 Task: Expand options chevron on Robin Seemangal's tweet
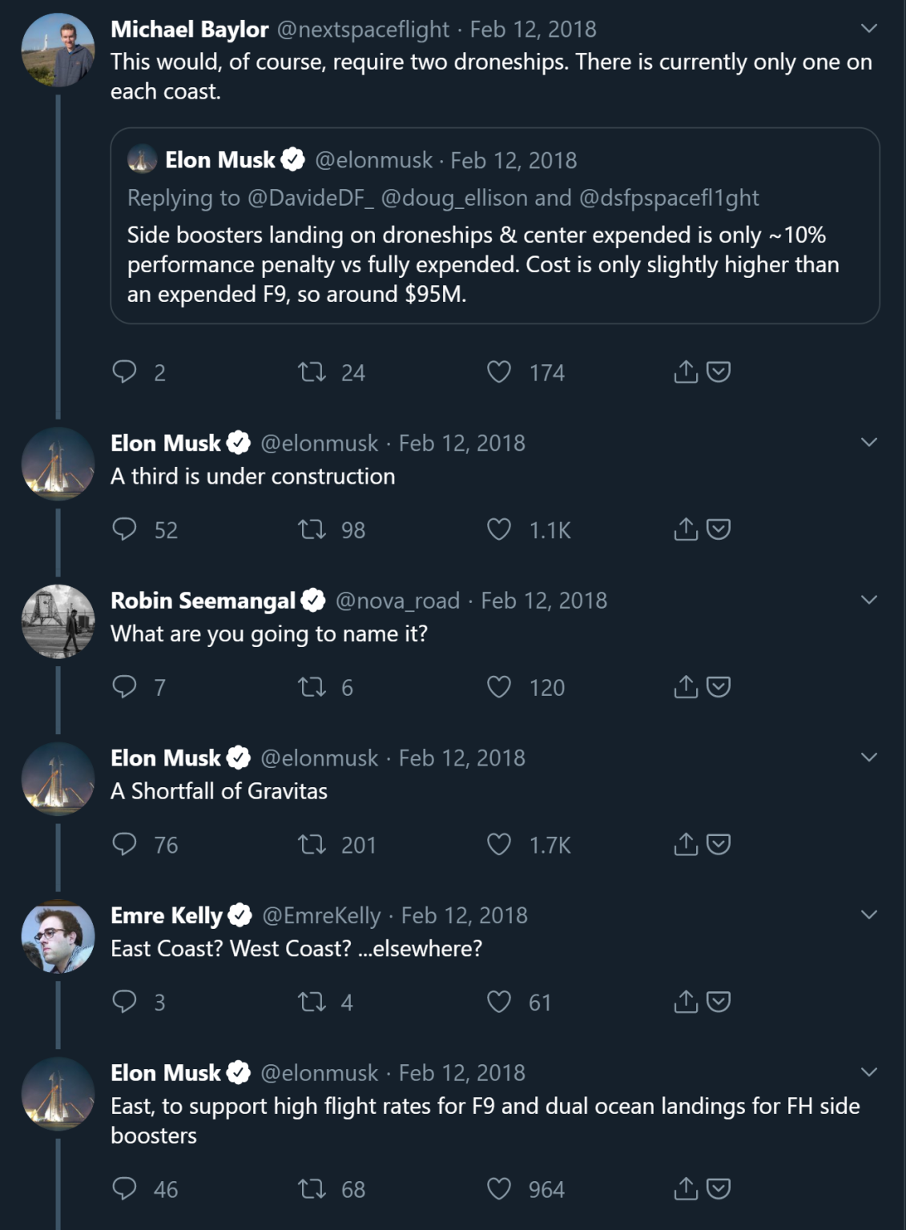coord(869,600)
